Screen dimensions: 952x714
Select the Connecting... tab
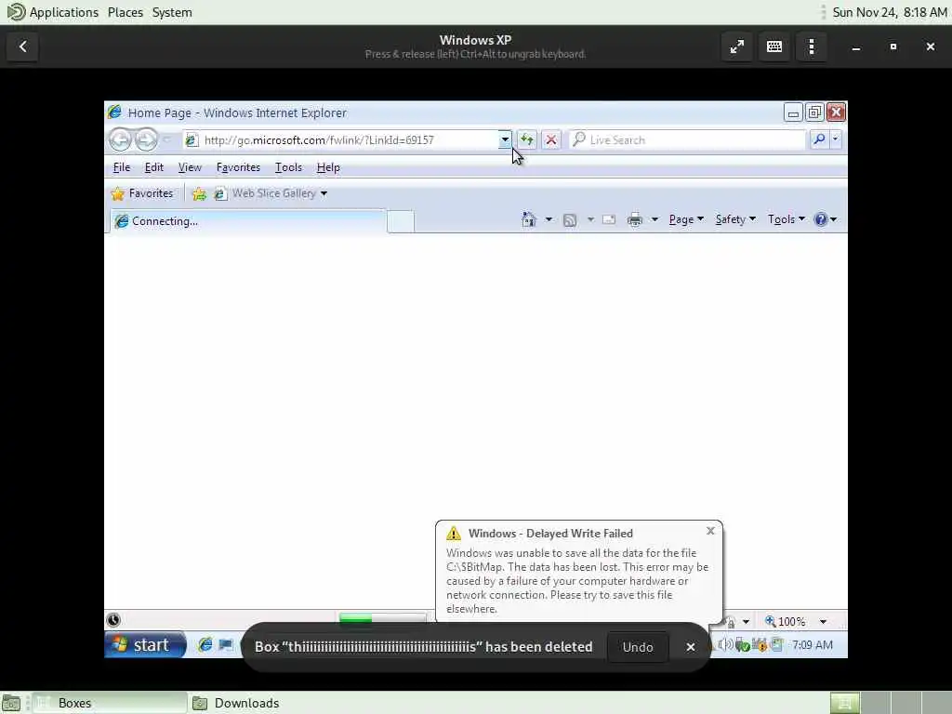(247, 221)
